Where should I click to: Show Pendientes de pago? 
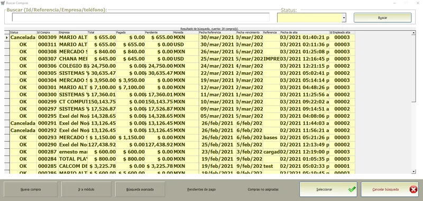click(x=201, y=189)
